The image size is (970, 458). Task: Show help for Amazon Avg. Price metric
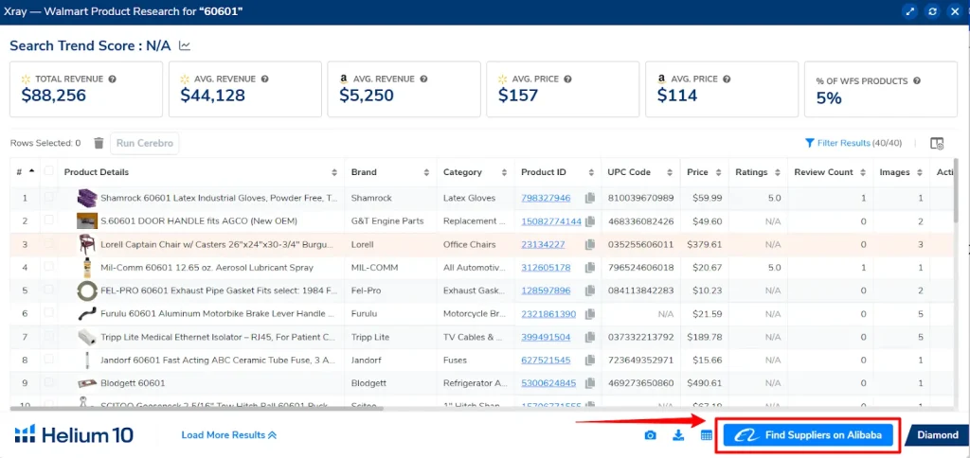[727, 79]
